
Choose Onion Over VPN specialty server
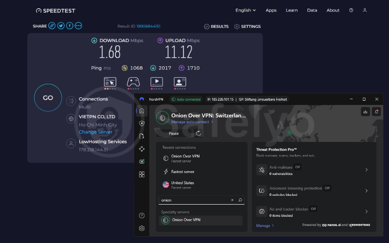200,220
